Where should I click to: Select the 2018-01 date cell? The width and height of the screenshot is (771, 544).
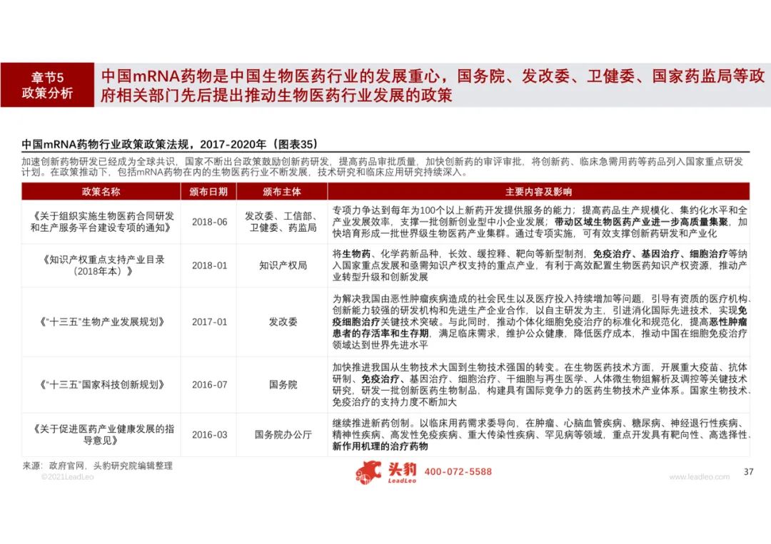click(209, 265)
